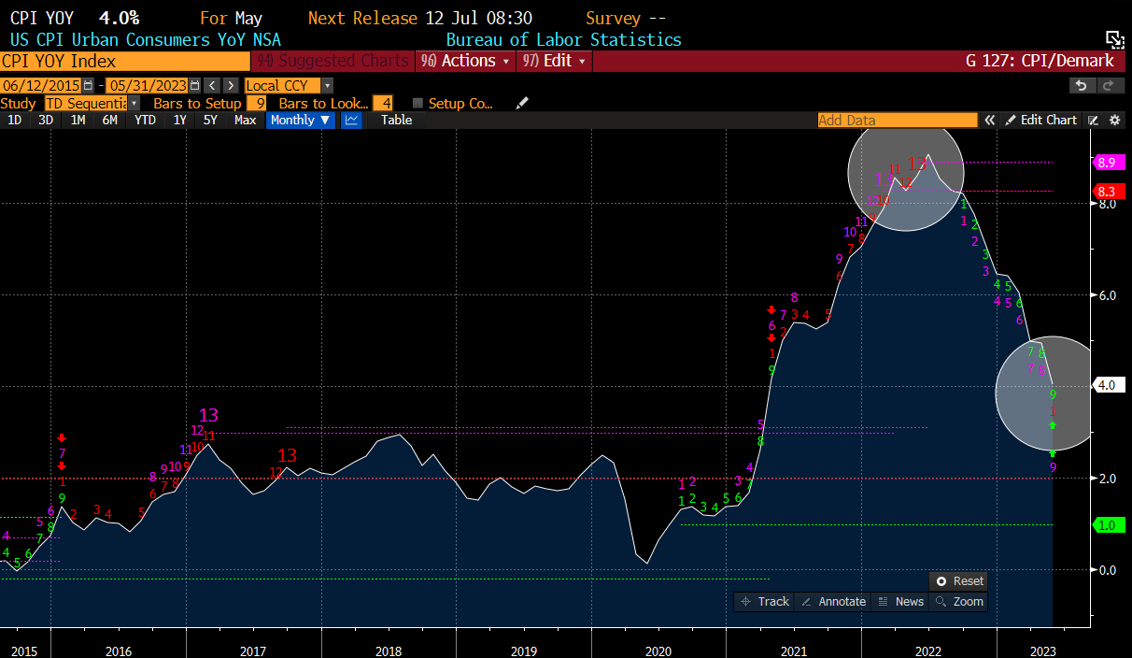Toggle the Setup Countdown checkbox
The width and height of the screenshot is (1132, 658).
417,103
